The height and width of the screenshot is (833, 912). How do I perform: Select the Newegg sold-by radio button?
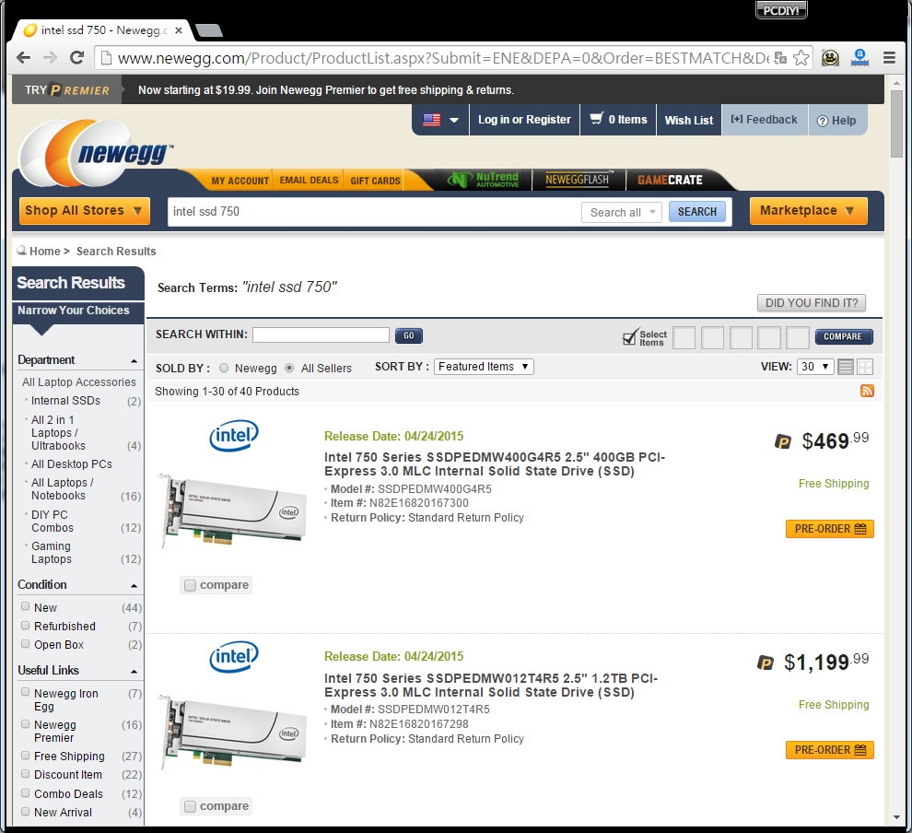224,368
